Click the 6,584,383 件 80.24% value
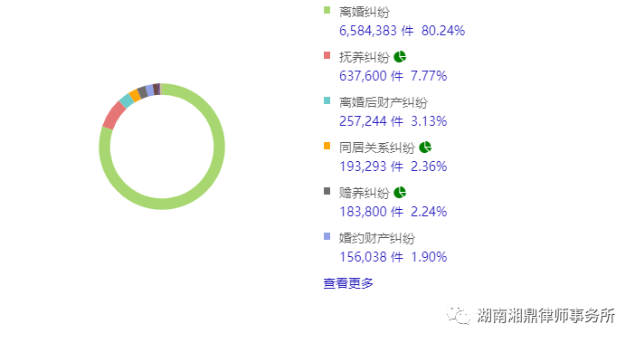635x343 pixels. coord(402,31)
